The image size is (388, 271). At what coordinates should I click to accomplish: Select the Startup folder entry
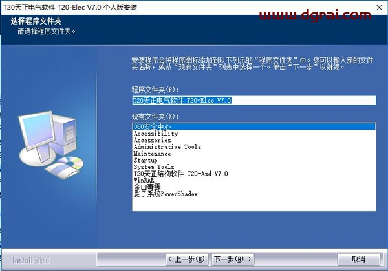point(145,161)
